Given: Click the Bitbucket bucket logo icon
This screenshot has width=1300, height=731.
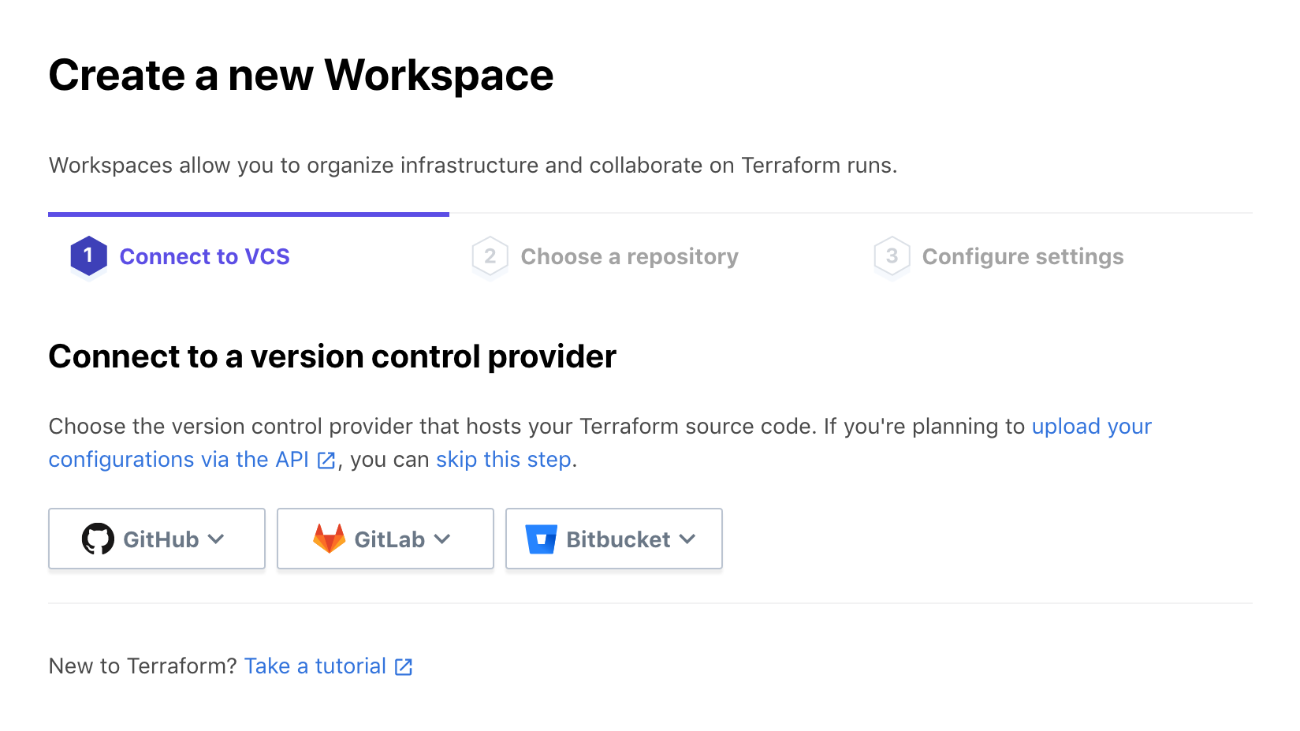Looking at the screenshot, I should [x=542, y=539].
